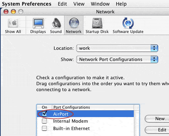
Task: Click the New... button
Action: [157, 119]
